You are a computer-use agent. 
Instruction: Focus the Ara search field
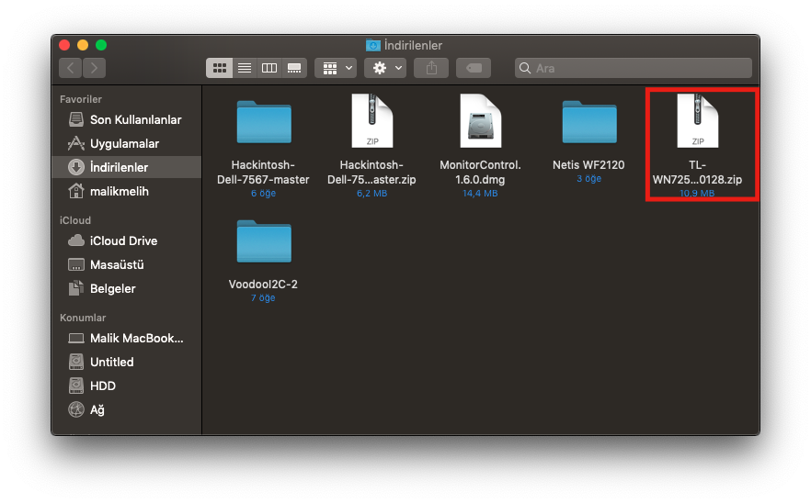coord(634,68)
